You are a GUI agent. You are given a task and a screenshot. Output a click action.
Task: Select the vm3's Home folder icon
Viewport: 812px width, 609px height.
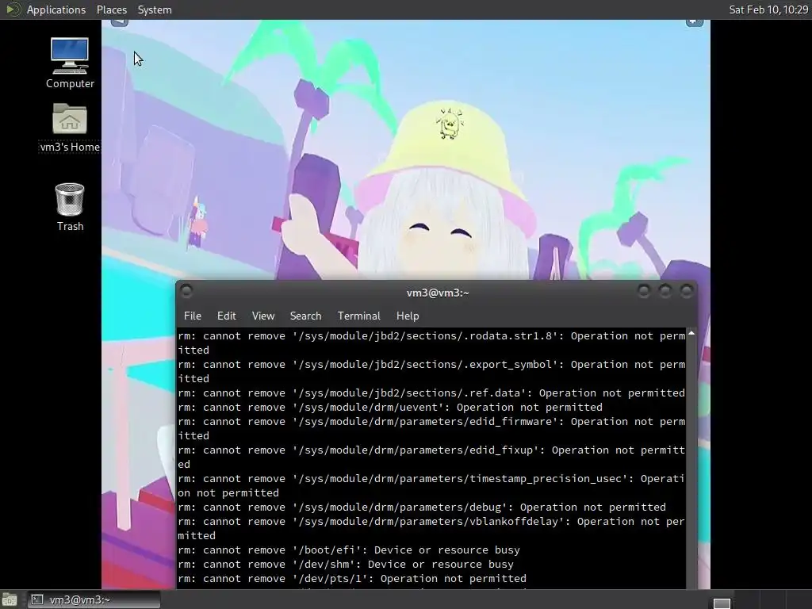[x=70, y=128]
